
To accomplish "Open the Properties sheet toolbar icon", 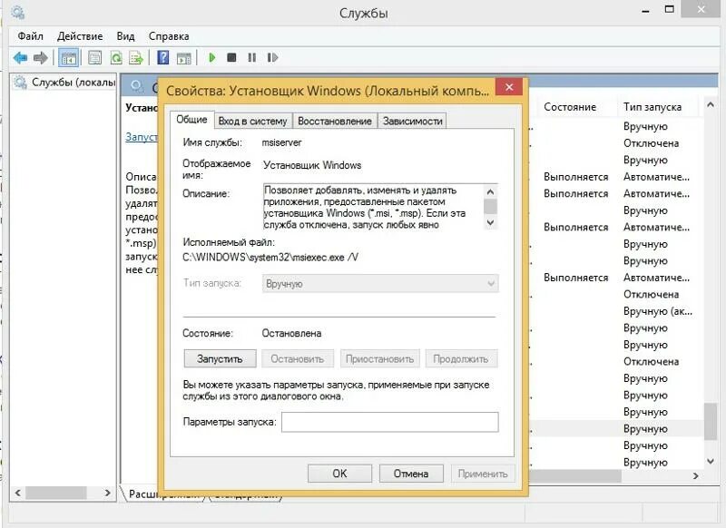I will (94, 58).
